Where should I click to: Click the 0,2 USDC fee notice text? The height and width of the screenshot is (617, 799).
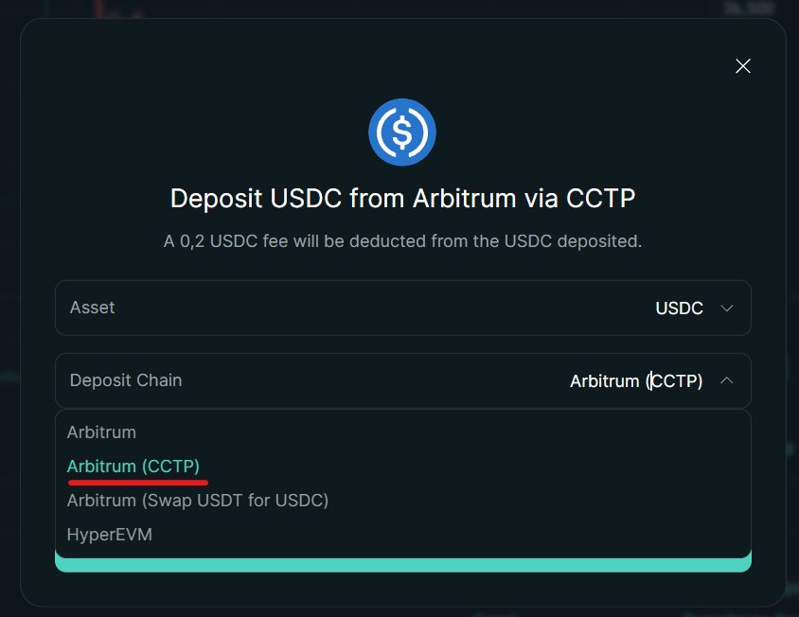(402, 241)
